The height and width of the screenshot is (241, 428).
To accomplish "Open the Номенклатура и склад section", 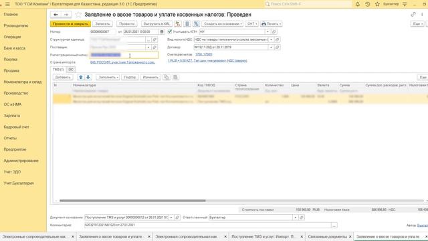I will [23, 82].
